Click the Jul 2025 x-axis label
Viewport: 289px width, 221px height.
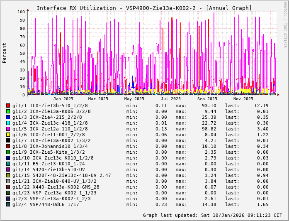point(171,98)
